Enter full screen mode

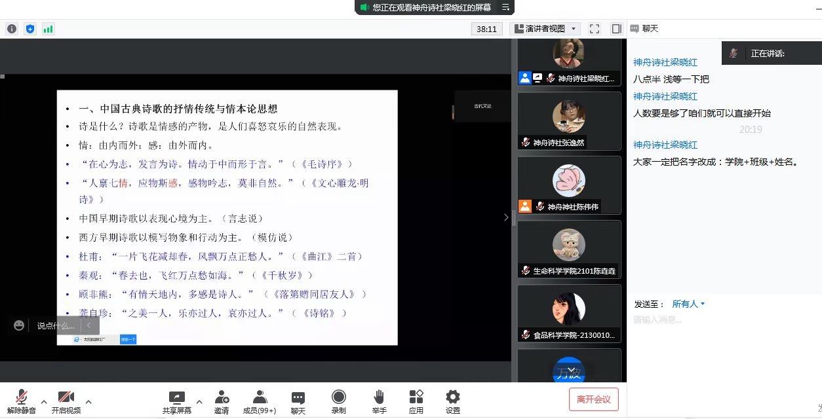[x=595, y=29]
